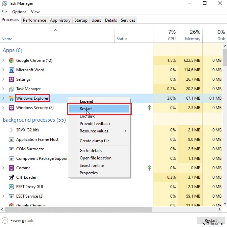Choose Create dump file
The image size is (227, 227).
pos(99,141)
